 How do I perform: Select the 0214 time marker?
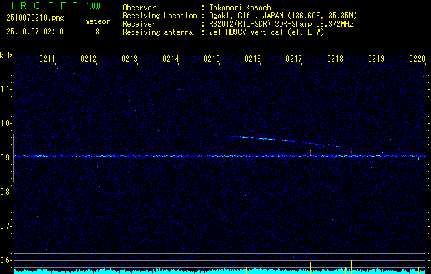pos(171,60)
